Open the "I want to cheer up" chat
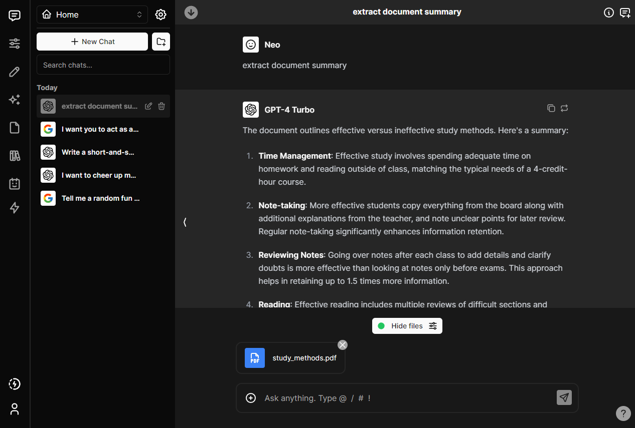Image resolution: width=635 pixels, height=428 pixels. (x=99, y=175)
